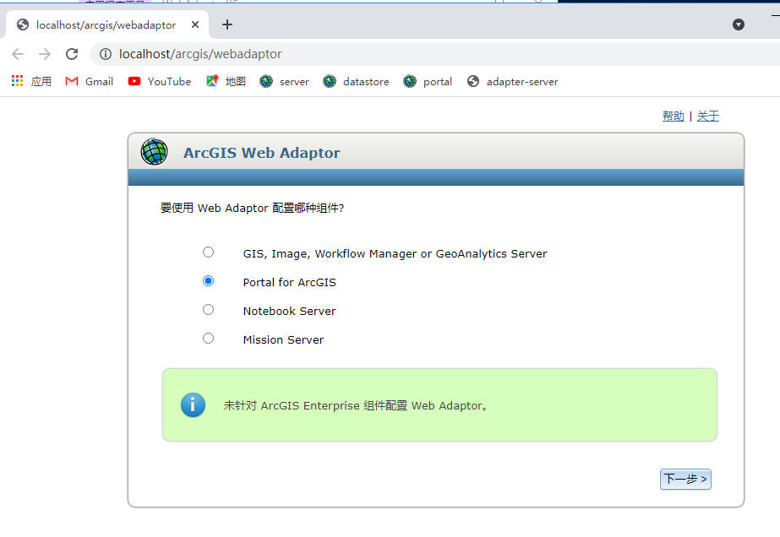Open the 地图 maps bookmark
780x537 pixels.
[226, 81]
